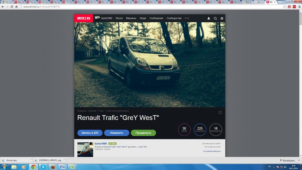This screenshot has height=170, width=302.
Task: Click the Запись в БЖ button
Action: [x=90, y=133]
